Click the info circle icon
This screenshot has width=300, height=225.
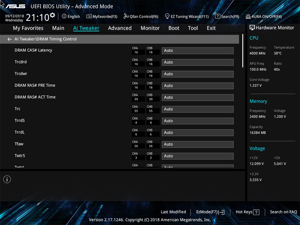7,180
